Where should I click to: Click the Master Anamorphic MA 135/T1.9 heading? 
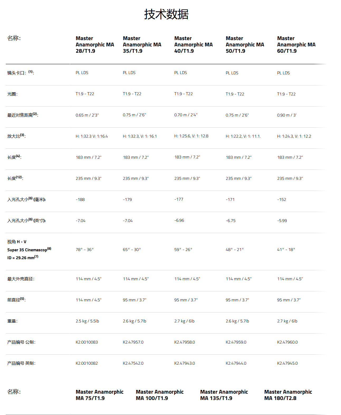[224, 395]
